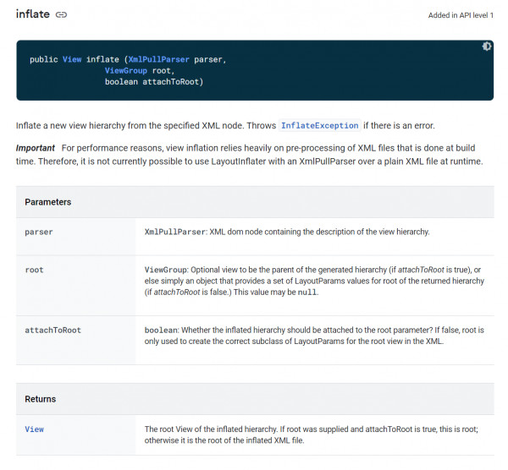Viewport: 508px width, 470px height.
Task: Open the View return type link in code
Action: pyautogui.click(x=72, y=59)
